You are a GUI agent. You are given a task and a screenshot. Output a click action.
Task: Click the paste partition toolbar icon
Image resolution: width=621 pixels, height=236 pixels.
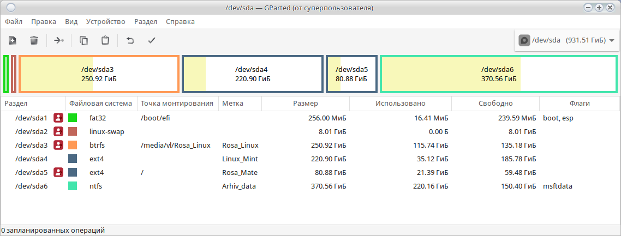[x=105, y=40]
